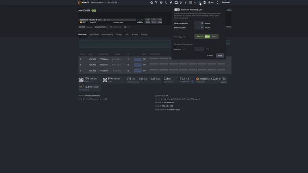Click the crossed tools miner actions icon
308x173 pixels.
click(x=156, y=3)
